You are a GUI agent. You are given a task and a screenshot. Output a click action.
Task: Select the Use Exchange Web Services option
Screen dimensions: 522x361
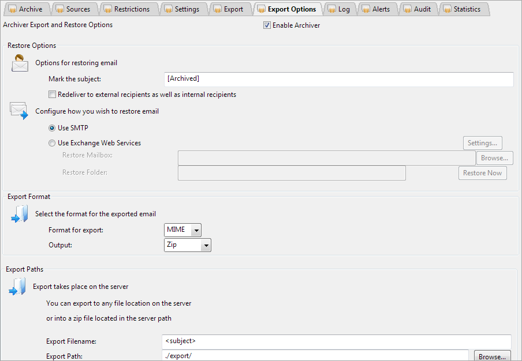(52, 142)
